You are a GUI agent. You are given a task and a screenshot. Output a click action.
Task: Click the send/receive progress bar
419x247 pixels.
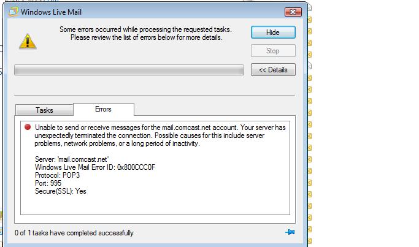pyautogui.click(x=129, y=70)
